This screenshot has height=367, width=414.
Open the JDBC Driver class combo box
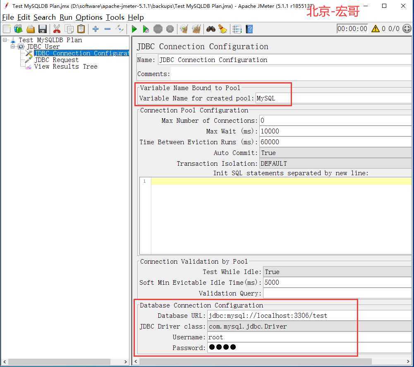pyautogui.click(x=309, y=326)
